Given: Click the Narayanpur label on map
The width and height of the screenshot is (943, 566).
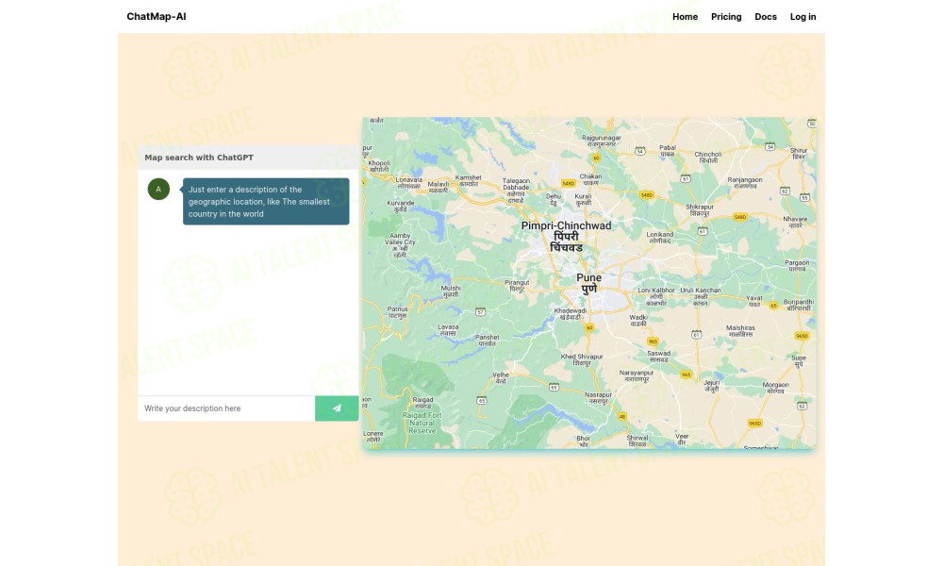Looking at the screenshot, I should [637, 376].
